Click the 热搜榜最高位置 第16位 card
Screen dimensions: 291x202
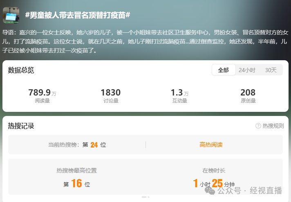[77, 177]
